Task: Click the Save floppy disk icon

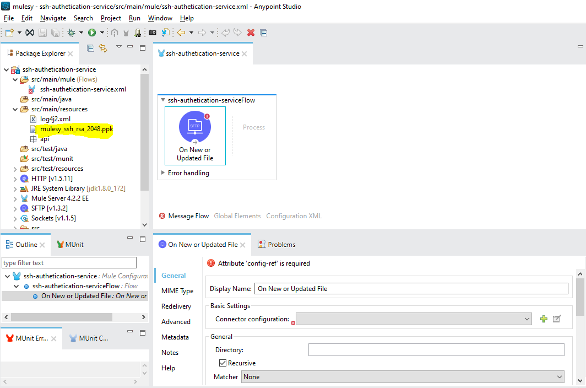Action: [42, 33]
